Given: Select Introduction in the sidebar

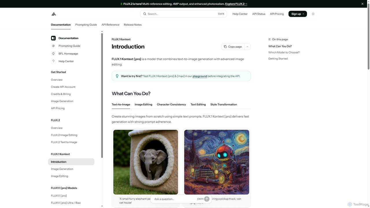Looking at the screenshot, I should (x=71, y=162).
